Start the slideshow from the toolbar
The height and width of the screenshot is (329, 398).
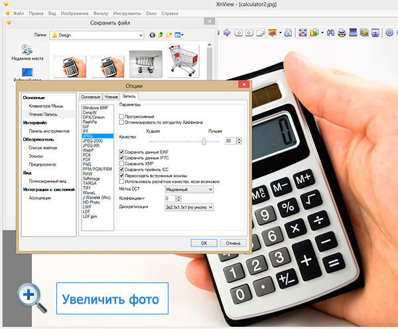pos(273,33)
